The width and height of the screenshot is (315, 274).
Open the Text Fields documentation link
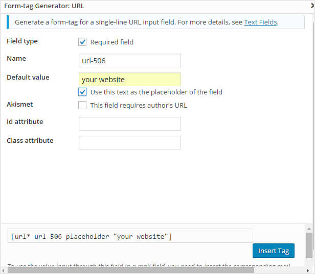260,22
